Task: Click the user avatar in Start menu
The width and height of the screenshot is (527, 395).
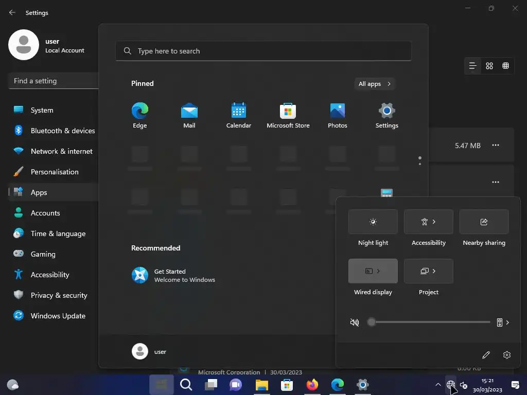Action: [x=140, y=351]
